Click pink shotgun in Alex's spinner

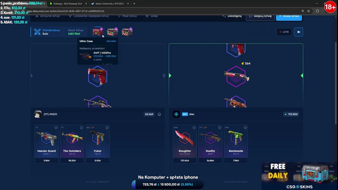236,76
